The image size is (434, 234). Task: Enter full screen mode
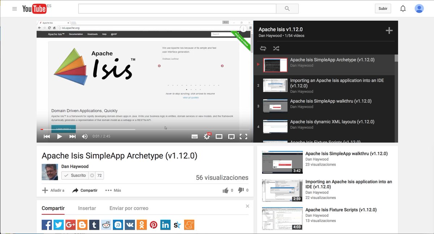(243, 136)
